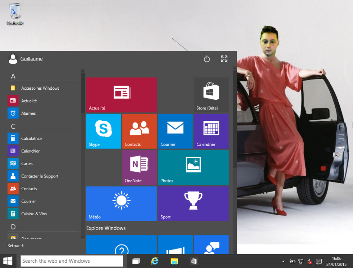Select Cuisine & Vins from app list
The width and height of the screenshot is (353, 268).
point(34,214)
